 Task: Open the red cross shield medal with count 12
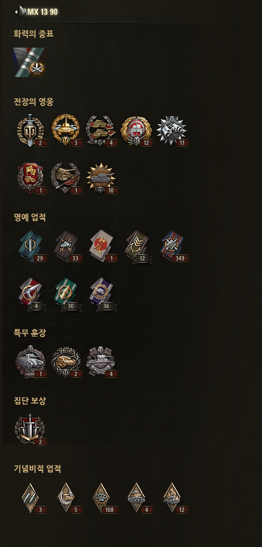tap(137, 131)
